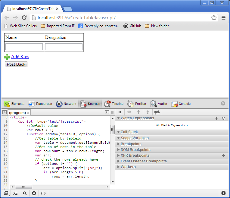The image size is (230, 198).
Task: Click the Name text input field
Action: pos(24,47)
